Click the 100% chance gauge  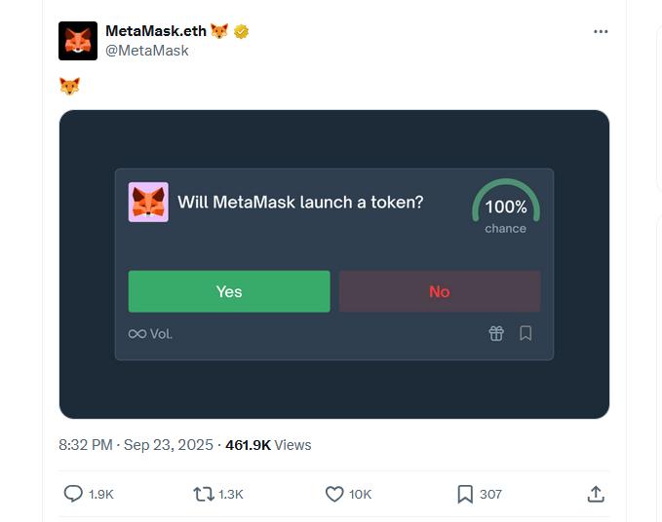point(506,206)
